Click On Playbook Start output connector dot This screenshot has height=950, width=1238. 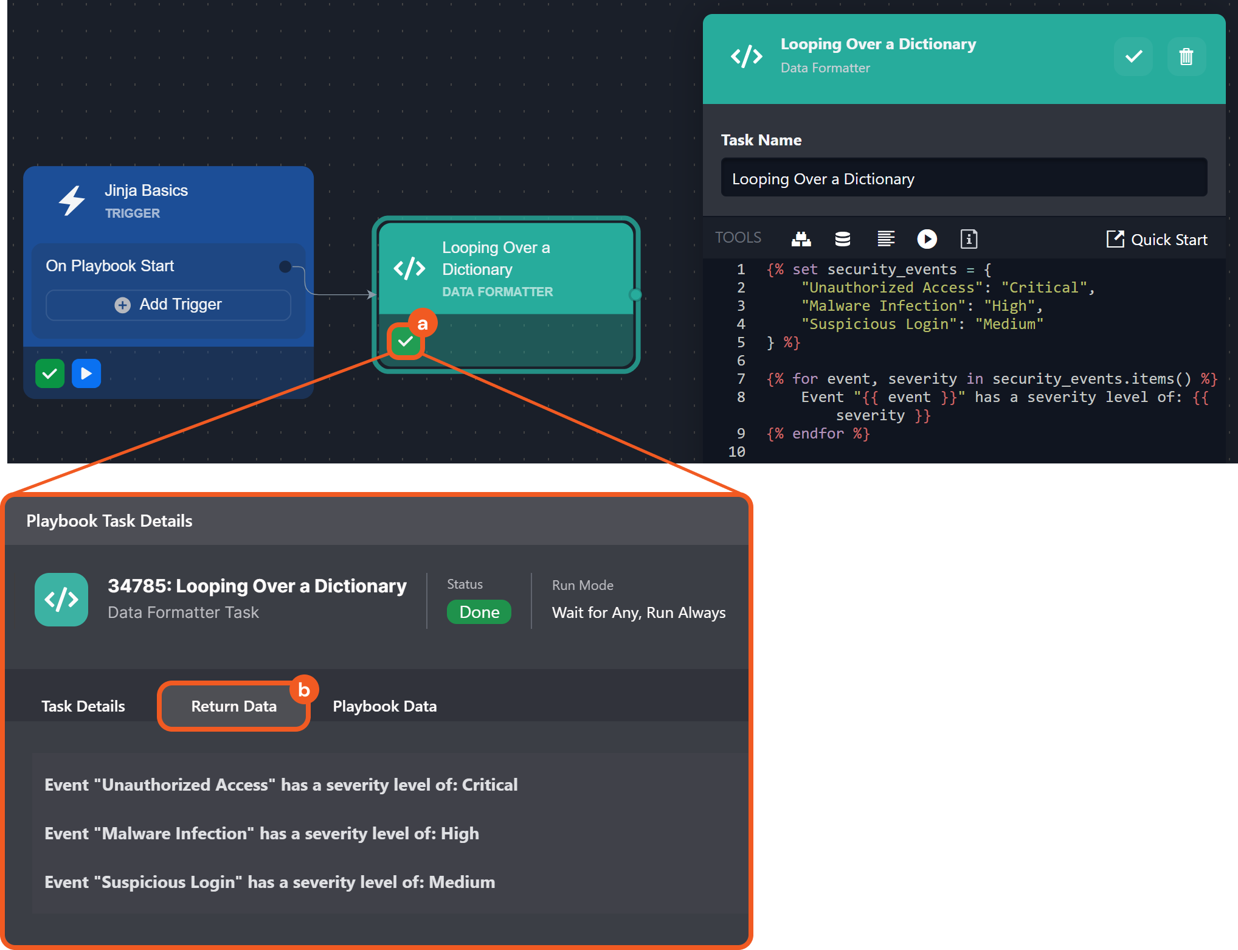coord(285,266)
